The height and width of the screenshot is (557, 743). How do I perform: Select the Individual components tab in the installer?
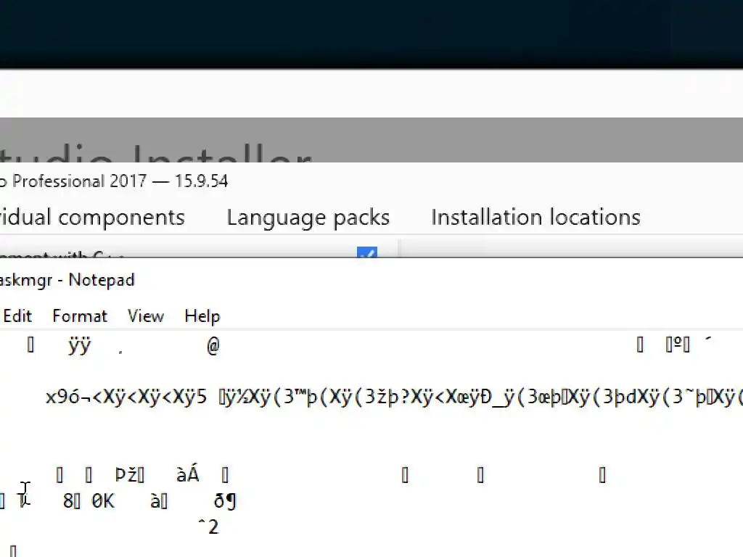click(92, 218)
